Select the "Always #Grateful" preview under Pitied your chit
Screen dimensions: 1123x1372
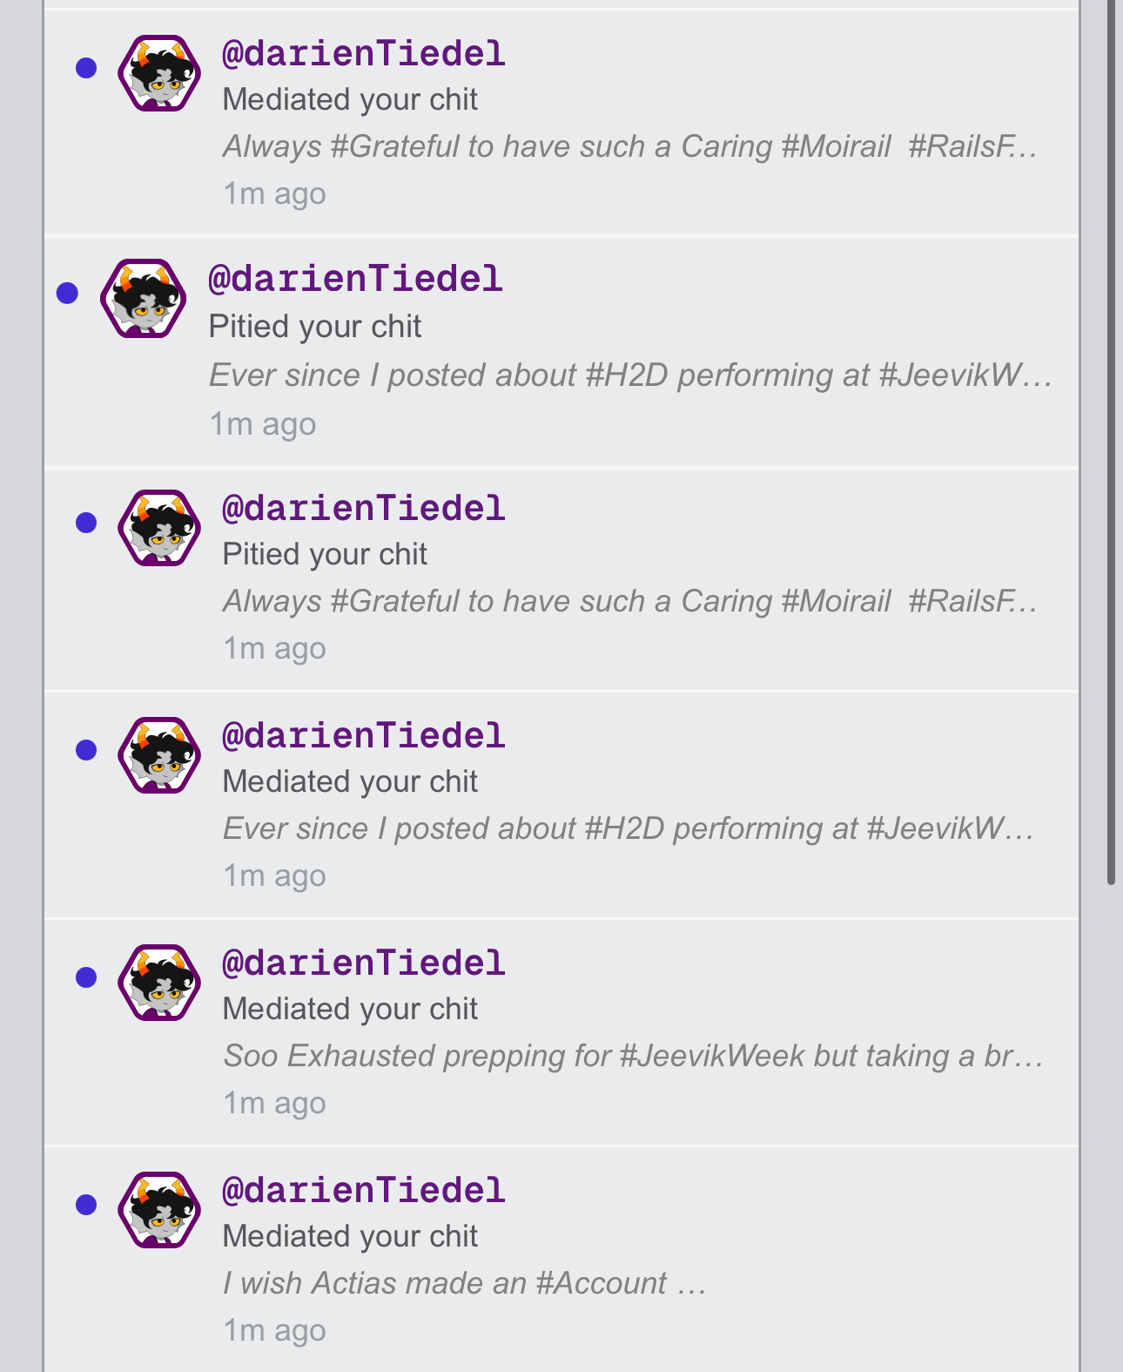pyautogui.click(x=629, y=601)
